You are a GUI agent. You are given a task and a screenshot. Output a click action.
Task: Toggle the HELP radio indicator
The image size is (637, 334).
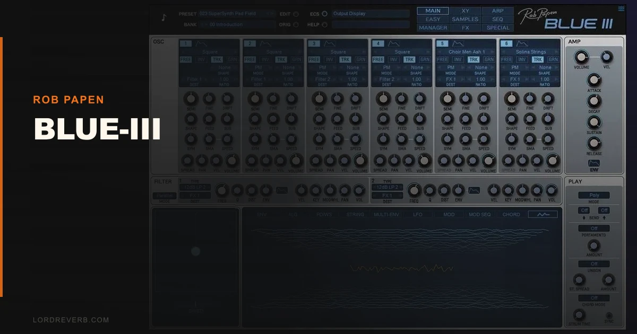click(x=324, y=24)
